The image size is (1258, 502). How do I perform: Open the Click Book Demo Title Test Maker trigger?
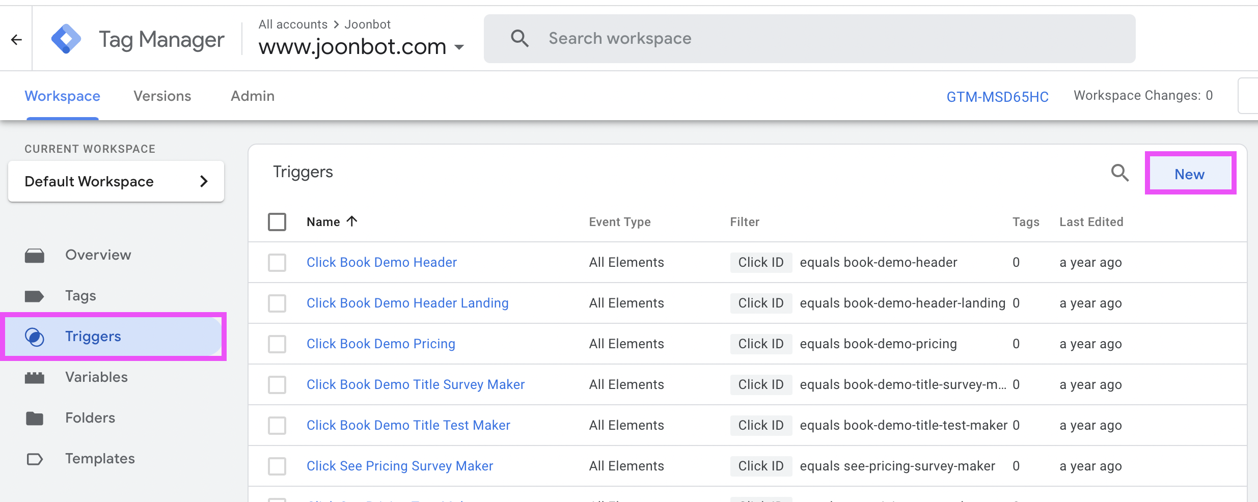pos(408,425)
